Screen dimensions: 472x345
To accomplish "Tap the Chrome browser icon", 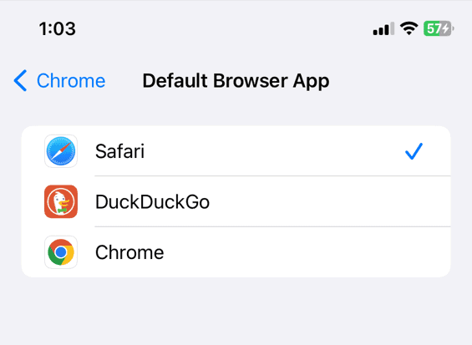I will coord(61,252).
